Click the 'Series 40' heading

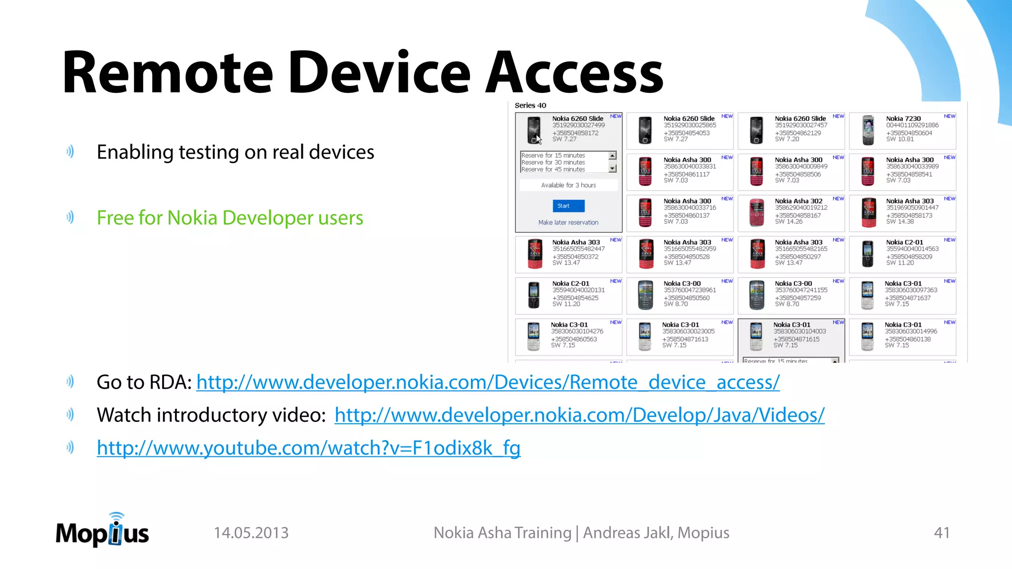(x=530, y=105)
